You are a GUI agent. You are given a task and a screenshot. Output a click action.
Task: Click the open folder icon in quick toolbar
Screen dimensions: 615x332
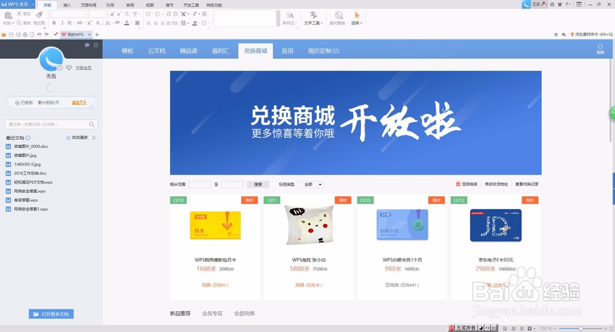[4, 34]
